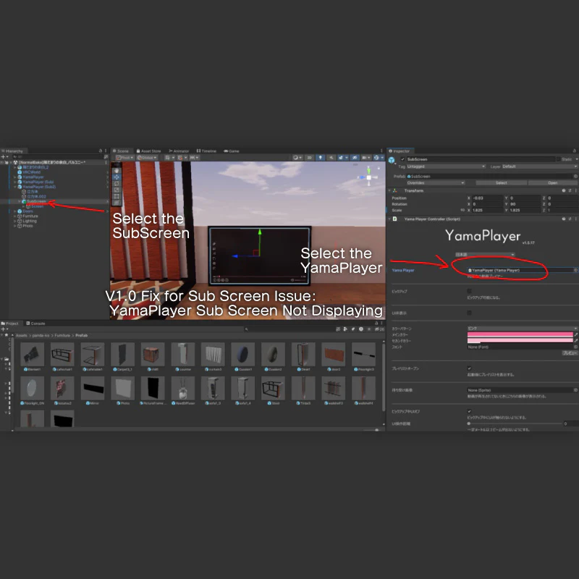This screenshot has height=579, width=579.
Task: Open the Global handle rotation dropdown
Action: [147, 158]
